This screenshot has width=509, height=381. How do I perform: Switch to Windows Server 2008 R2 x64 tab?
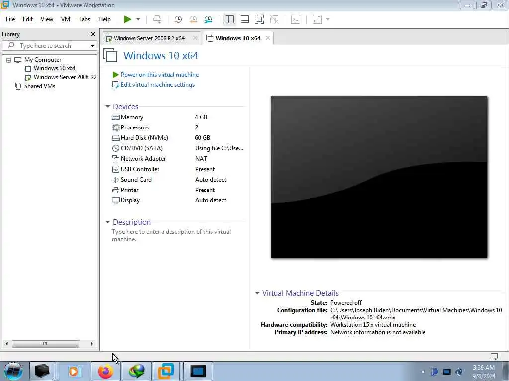(x=149, y=38)
